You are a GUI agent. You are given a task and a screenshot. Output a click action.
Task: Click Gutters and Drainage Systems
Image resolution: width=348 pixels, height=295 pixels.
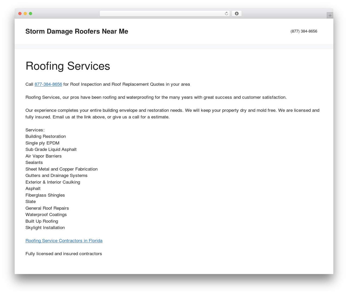coord(56,176)
